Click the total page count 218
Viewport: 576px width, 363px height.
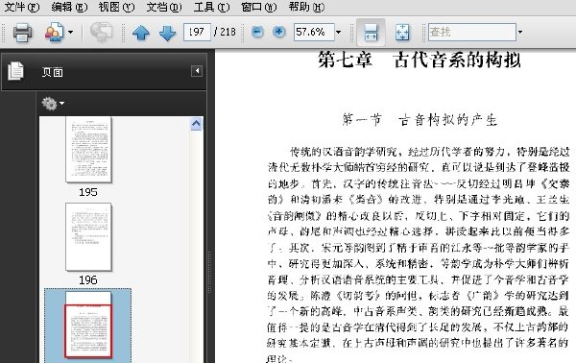(228, 32)
